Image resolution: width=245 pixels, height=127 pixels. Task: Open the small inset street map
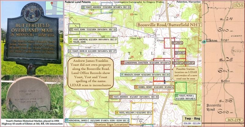(55, 8)
